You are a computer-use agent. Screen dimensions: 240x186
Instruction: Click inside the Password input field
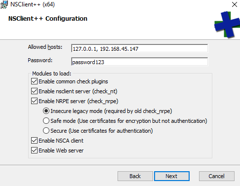(x=139, y=62)
